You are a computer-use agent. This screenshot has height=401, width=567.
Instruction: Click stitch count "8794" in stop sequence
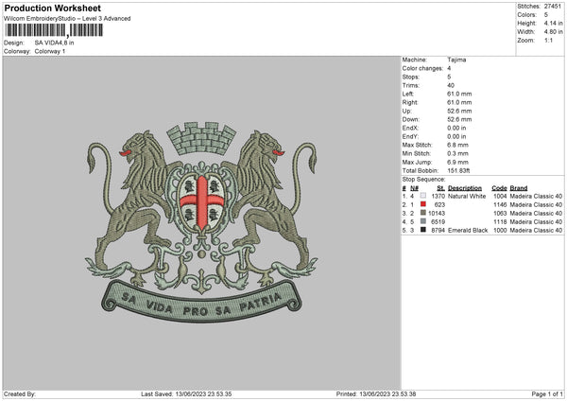point(438,230)
